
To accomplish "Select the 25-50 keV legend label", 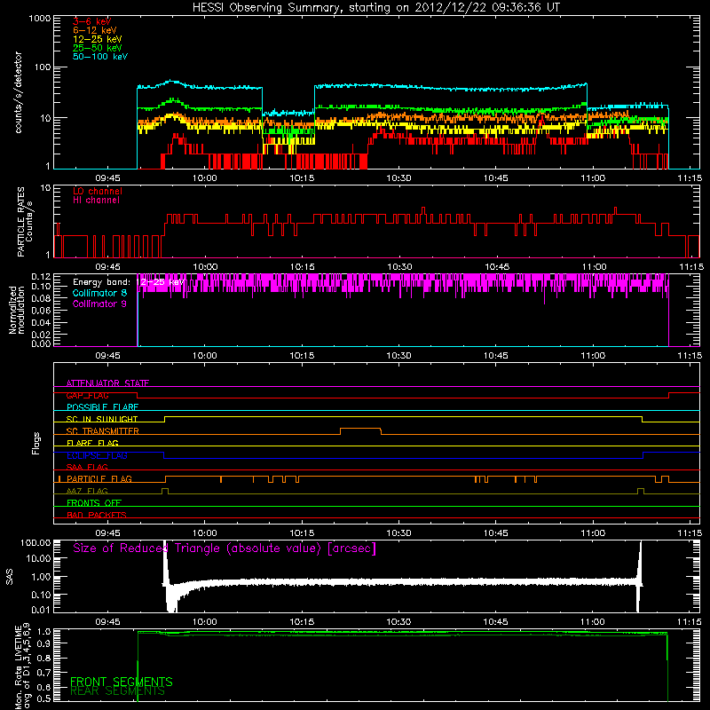I will 98,48.
